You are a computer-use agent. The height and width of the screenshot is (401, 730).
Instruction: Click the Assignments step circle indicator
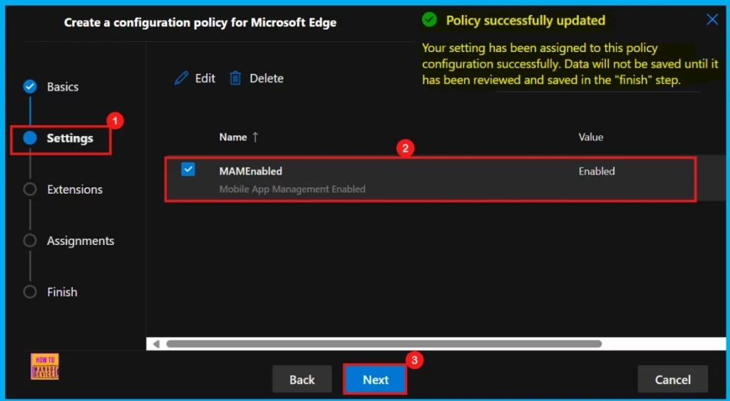[30, 241]
